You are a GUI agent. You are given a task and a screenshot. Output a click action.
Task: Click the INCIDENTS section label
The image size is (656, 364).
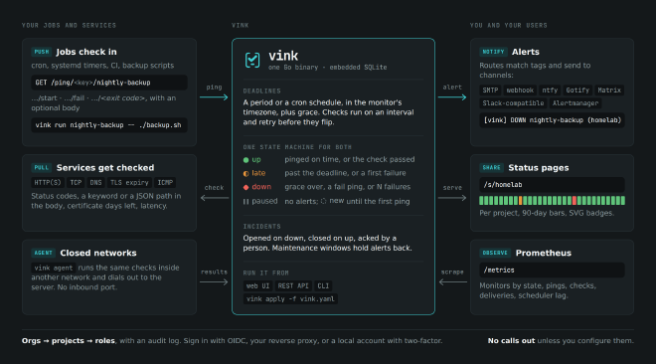coord(261,227)
